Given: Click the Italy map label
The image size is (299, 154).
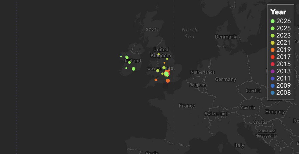Looking at the screenshot, I should pyautogui.click(x=239, y=145).
